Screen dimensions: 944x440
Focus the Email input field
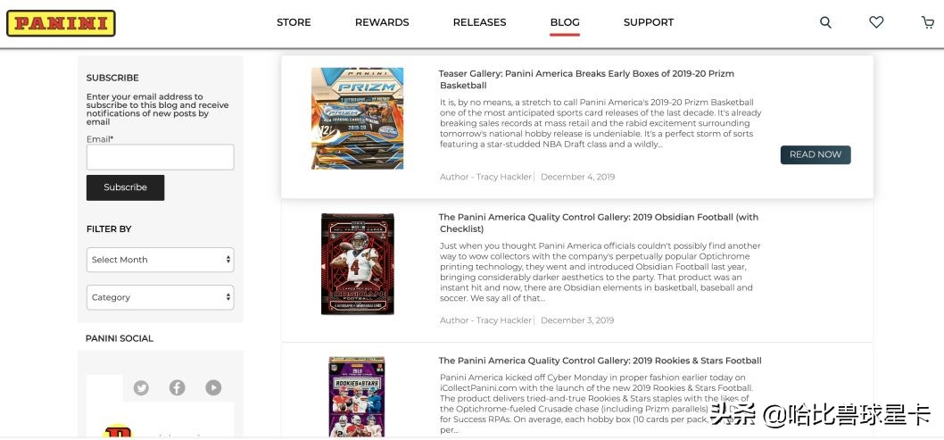pyautogui.click(x=160, y=157)
